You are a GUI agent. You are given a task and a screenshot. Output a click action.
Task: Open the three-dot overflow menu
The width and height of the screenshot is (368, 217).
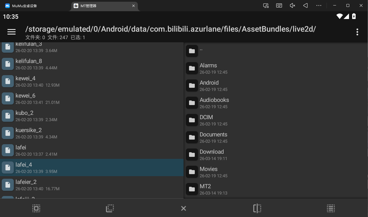point(357,32)
